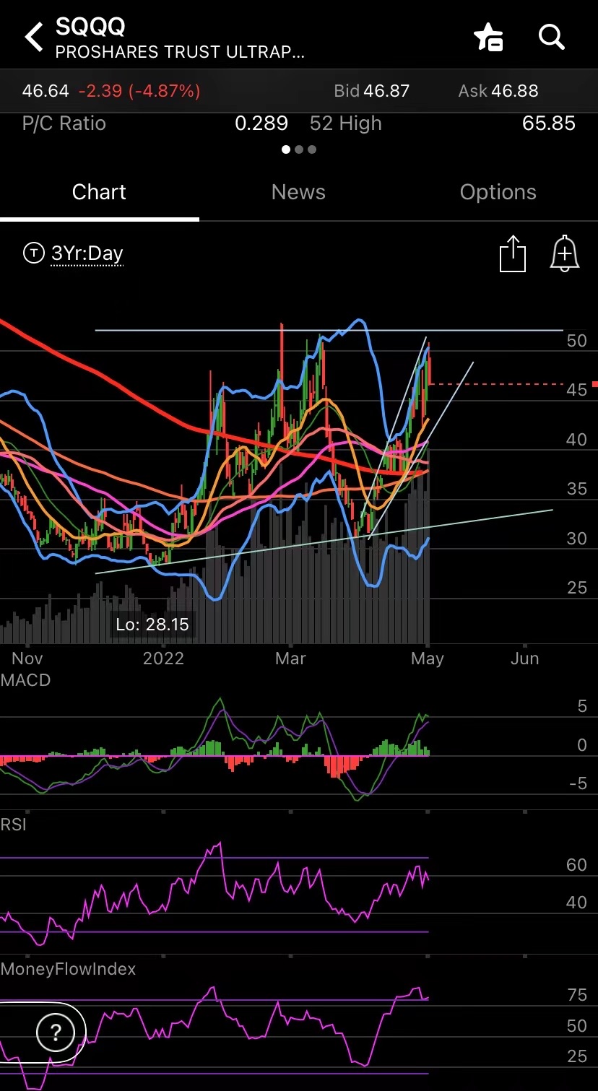The width and height of the screenshot is (598, 1091).
Task: Tap the May date on the chart axis
Action: coord(428,658)
